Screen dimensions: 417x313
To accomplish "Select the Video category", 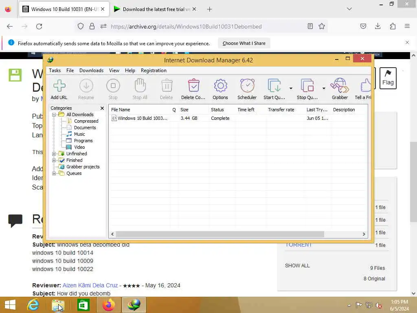I will tap(79, 147).
